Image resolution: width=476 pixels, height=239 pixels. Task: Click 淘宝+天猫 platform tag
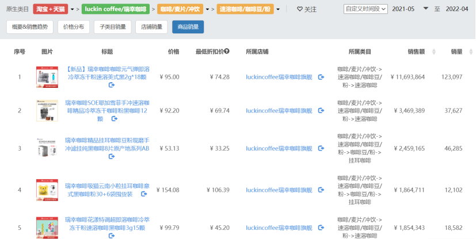point(51,9)
